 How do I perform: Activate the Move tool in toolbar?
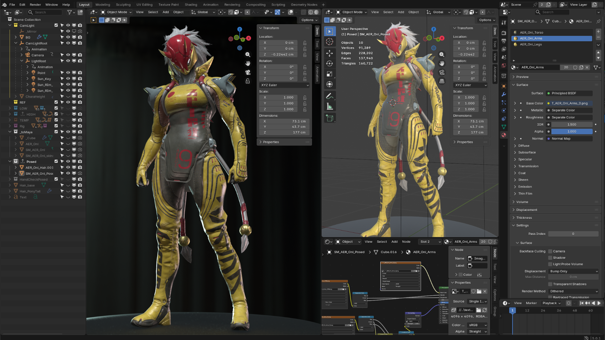[x=330, y=53]
